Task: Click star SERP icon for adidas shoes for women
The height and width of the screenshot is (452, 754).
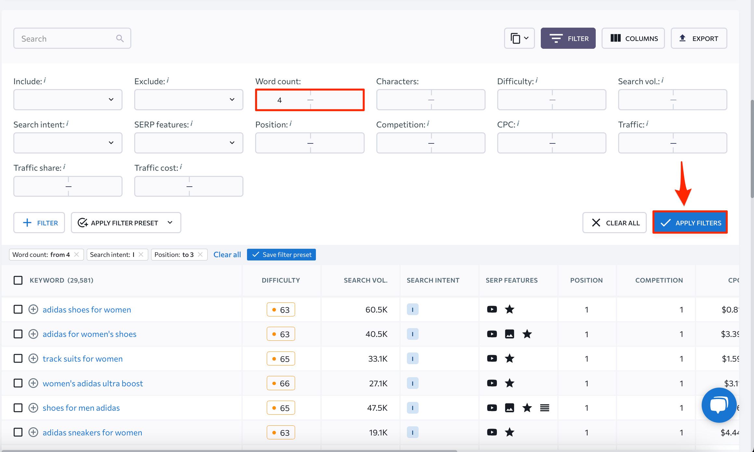Action: [510, 309]
